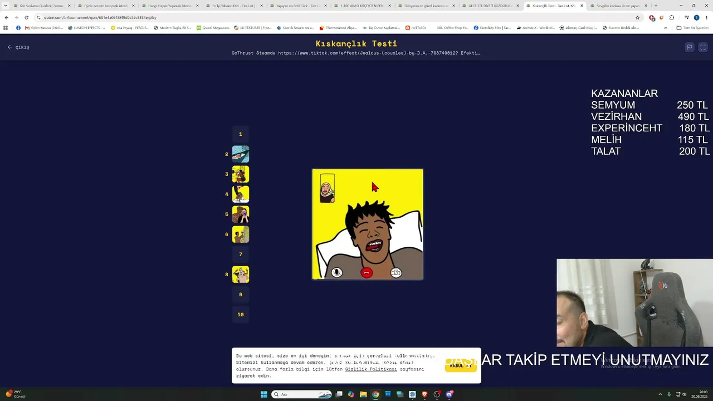Open the clock and date panel
The height and width of the screenshot is (401, 713).
[x=700, y=394]
